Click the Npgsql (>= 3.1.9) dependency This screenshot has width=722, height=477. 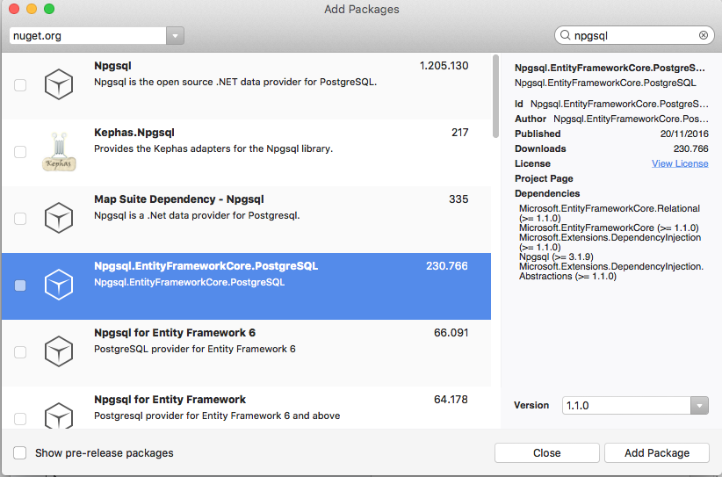coord(556,257)
